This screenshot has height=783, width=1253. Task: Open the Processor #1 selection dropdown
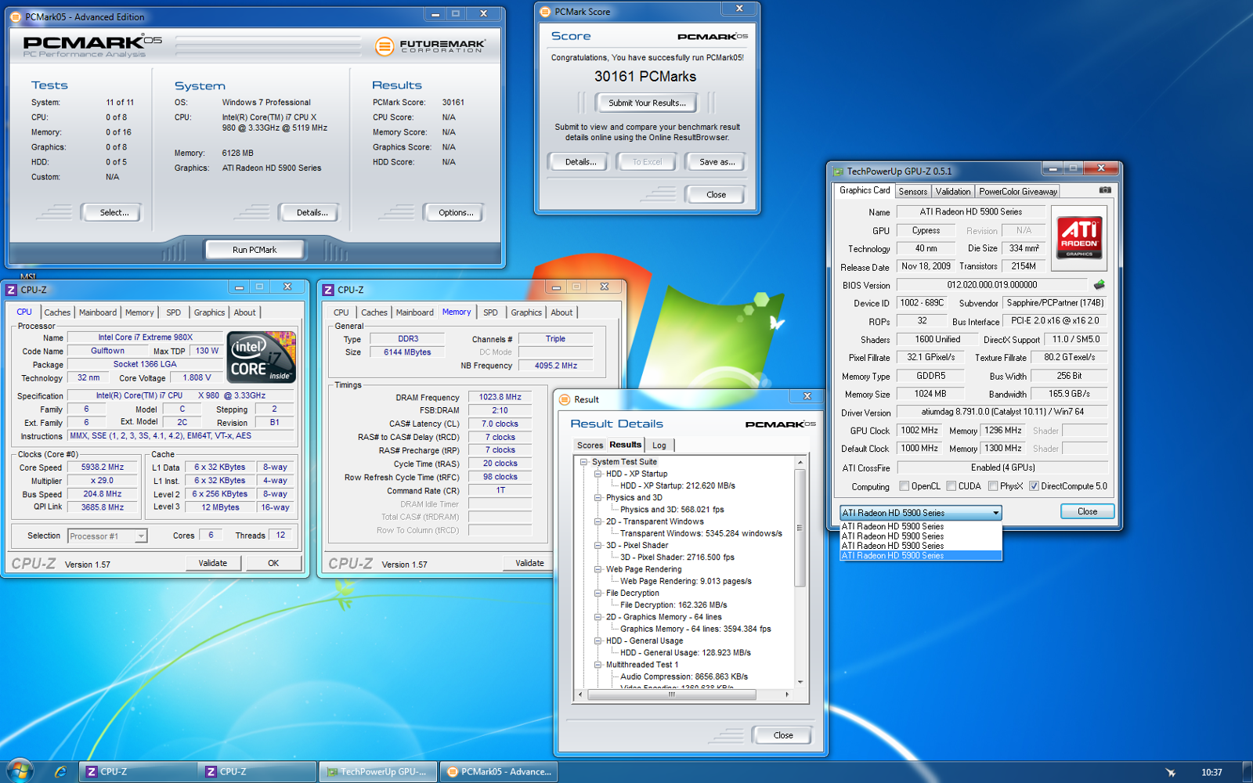(141, 536)
